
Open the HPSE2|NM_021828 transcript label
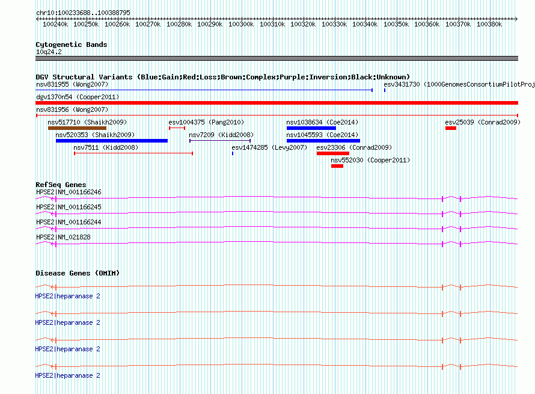click(x=63, y=237)
